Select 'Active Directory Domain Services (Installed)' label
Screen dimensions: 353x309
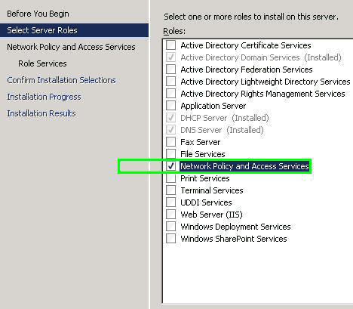[261, 57]
